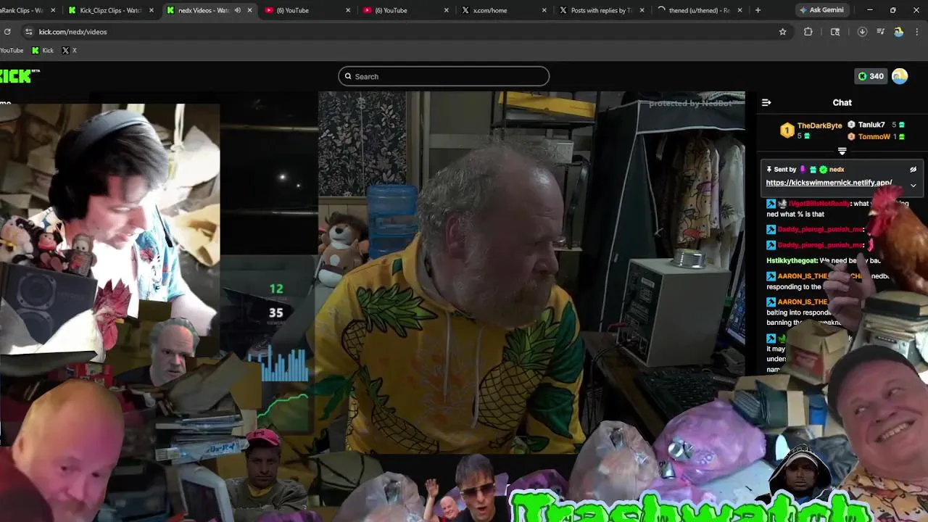Screen dimensions: 928x522
Task: Expand the pinned message chevron
Action: tap(913, 186)
